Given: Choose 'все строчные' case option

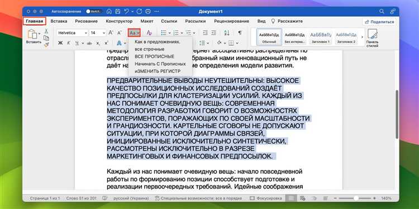Looking at the screenshot, I should click(149, 49).
